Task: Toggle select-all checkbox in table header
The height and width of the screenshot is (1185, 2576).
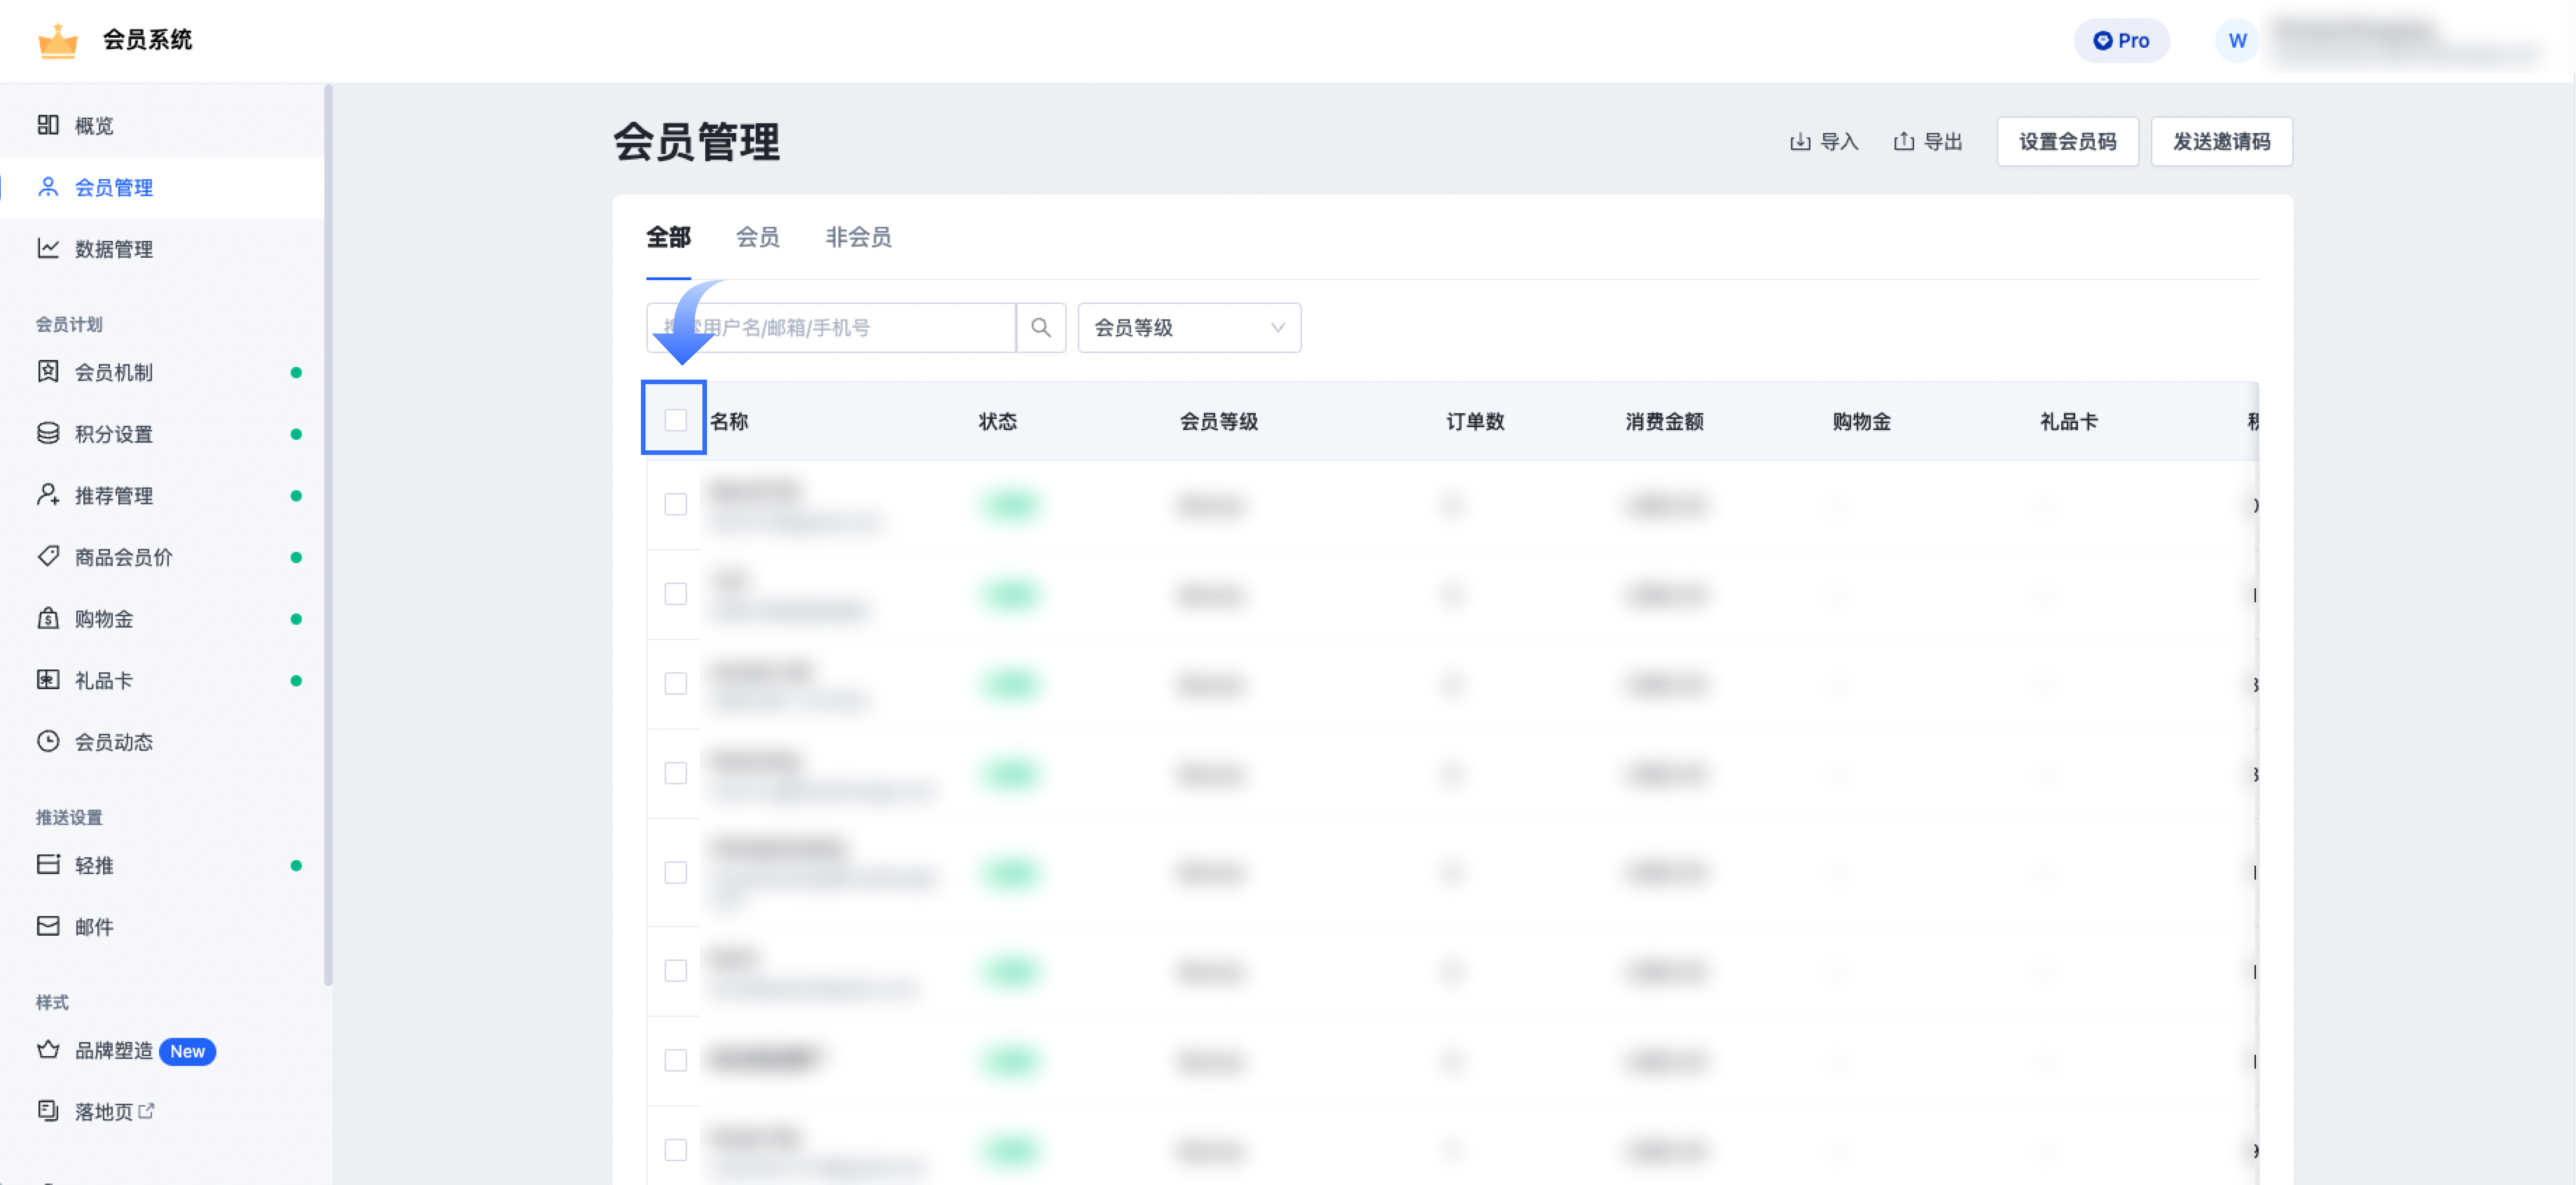Action: tap(675, 420)
